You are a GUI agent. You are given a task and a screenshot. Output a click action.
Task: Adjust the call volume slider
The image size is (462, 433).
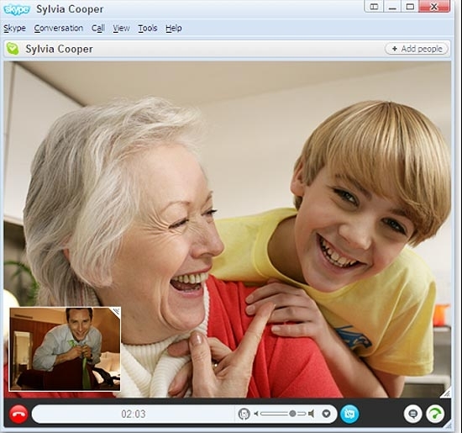coord(283,414)
